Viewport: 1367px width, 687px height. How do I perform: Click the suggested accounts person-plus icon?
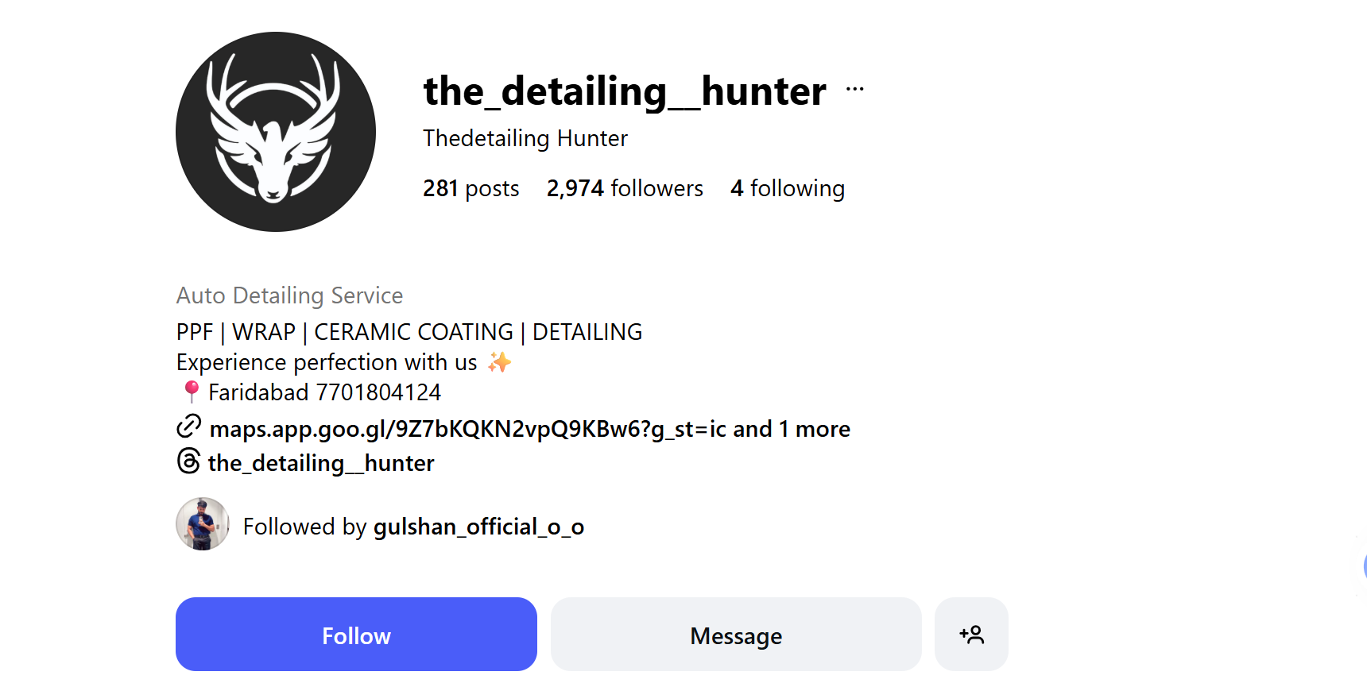[x=971, y=635]
